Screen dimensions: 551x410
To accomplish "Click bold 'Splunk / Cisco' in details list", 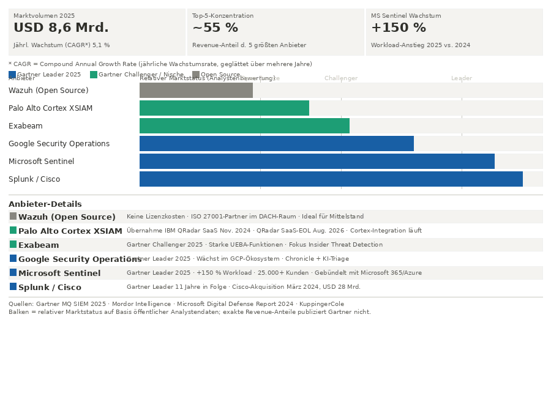I will click(50, 287).
